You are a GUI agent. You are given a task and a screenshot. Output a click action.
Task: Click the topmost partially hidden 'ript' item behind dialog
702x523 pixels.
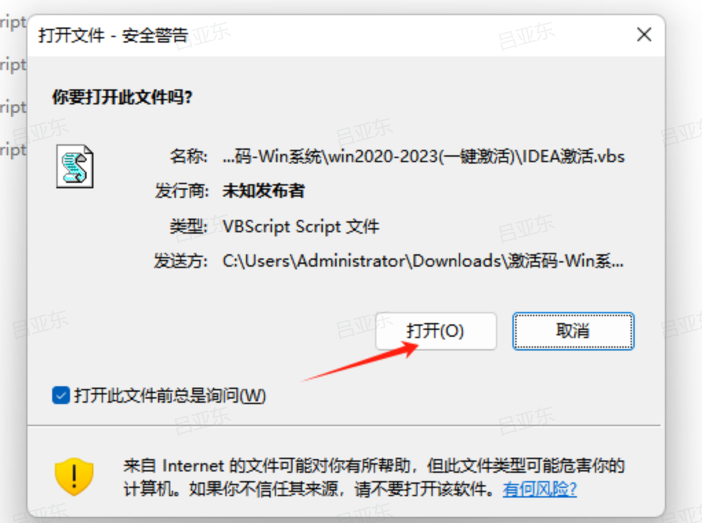14,23
